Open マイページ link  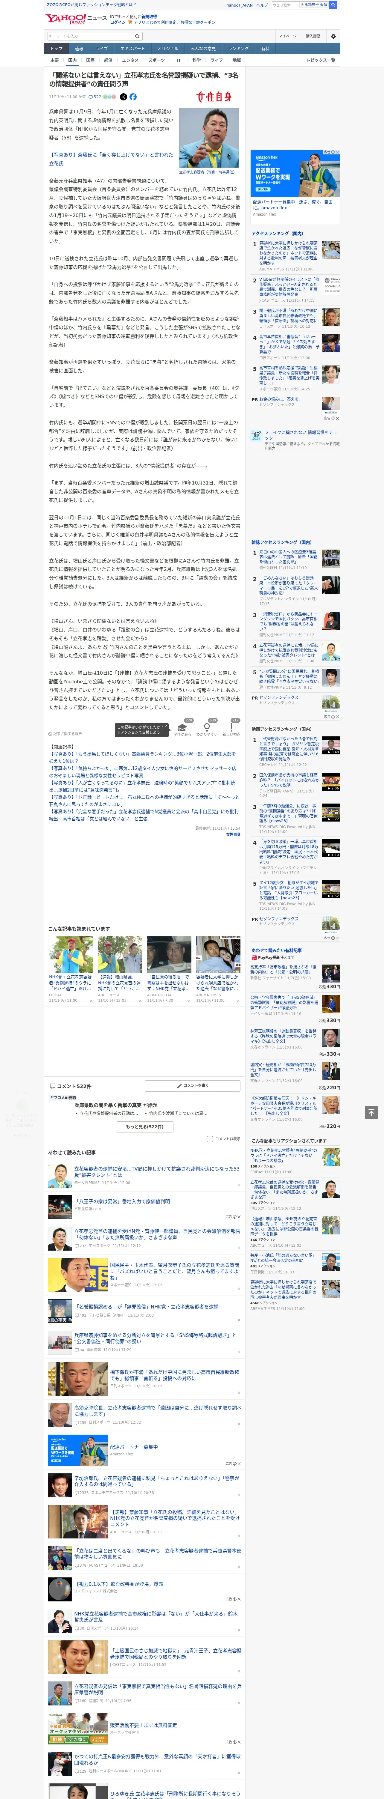pos(287,36)
